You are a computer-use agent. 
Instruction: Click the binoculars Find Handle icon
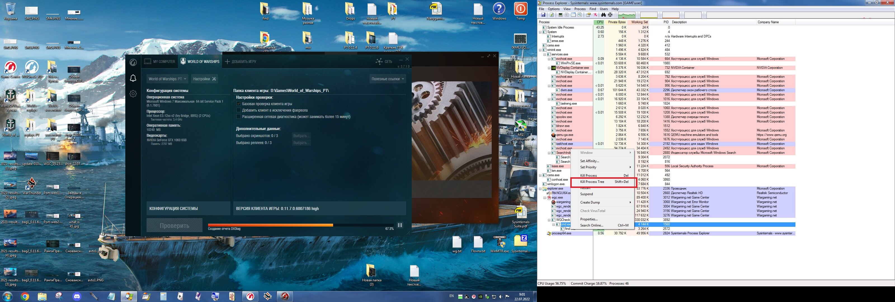coord(604,15)
